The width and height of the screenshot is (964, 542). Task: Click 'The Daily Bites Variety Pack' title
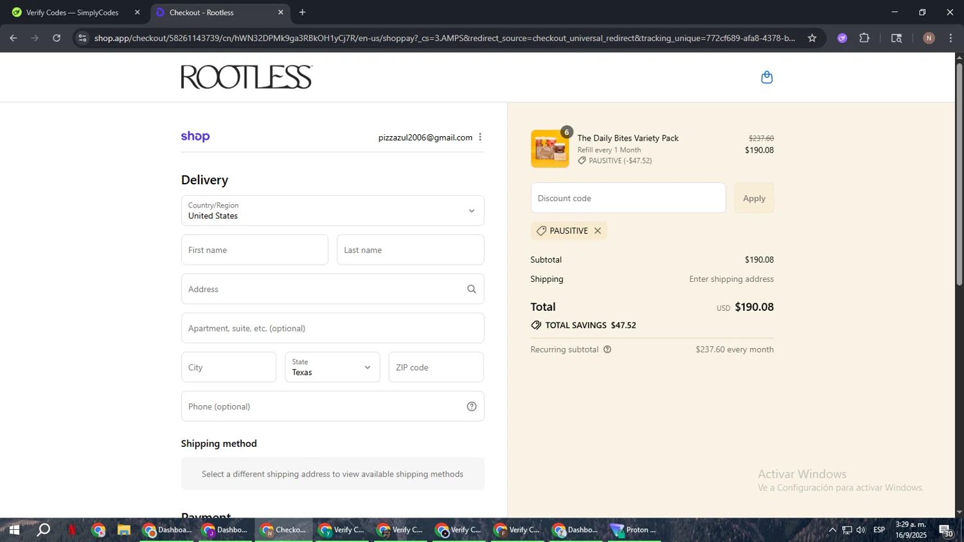click(x=628, y=138)
